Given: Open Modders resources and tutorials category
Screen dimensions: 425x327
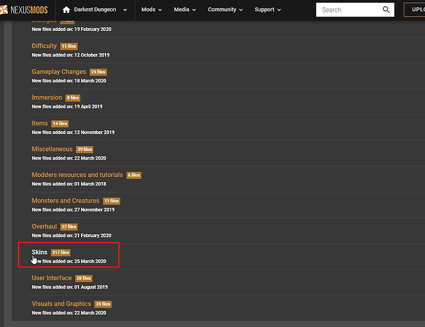Looking at the screenshot, I should (77, 175).
